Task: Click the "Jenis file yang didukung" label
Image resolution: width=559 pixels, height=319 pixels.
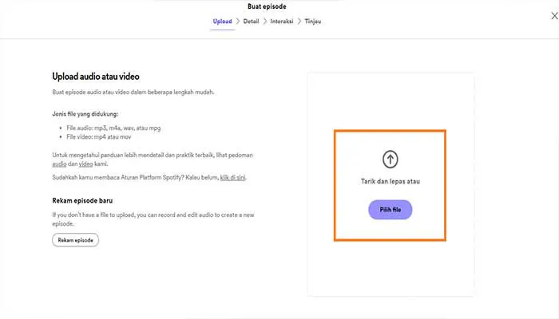Action: tap(85, 114)
